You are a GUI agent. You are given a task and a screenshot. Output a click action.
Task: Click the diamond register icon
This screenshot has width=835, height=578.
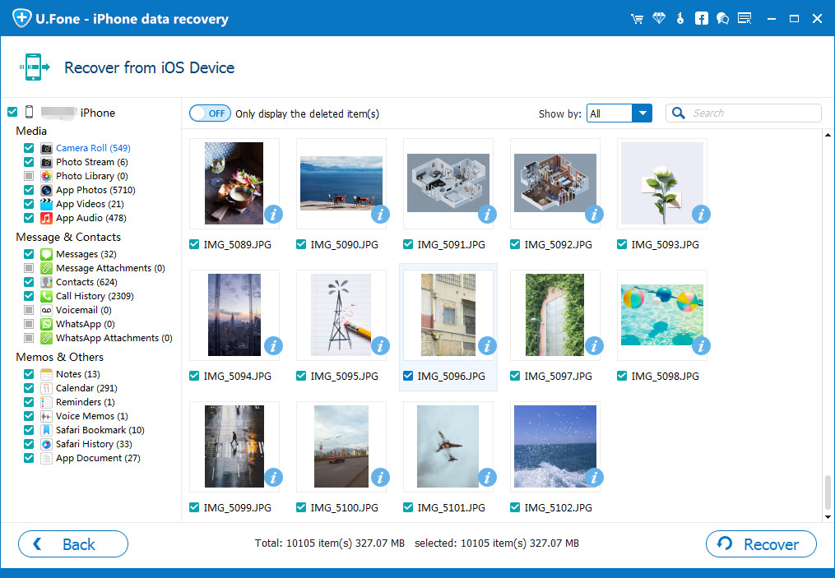[659, 19]
